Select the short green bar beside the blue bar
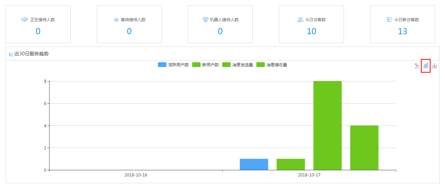445x187 pixels. (x=291, y=164)
